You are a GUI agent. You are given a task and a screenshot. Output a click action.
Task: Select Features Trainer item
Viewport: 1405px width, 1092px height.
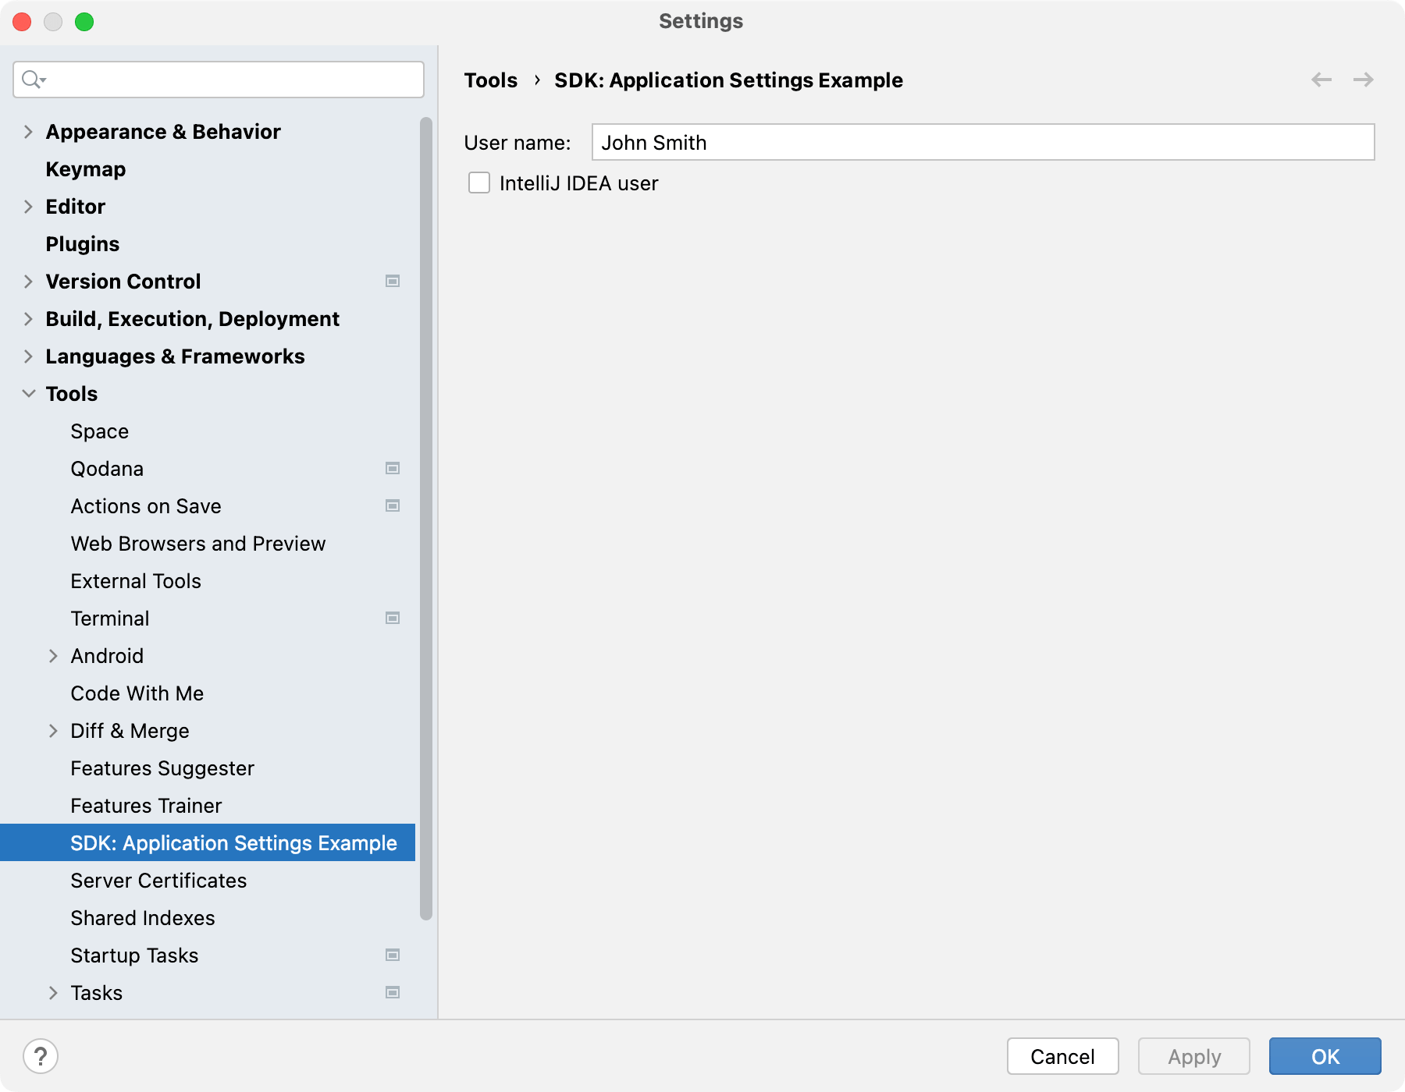pyautogui.click(x=146, y=806)
